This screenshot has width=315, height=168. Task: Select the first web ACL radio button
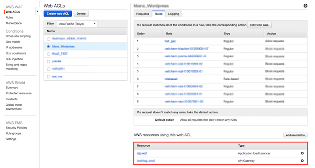pyautogui.click(x=48, y=39)
